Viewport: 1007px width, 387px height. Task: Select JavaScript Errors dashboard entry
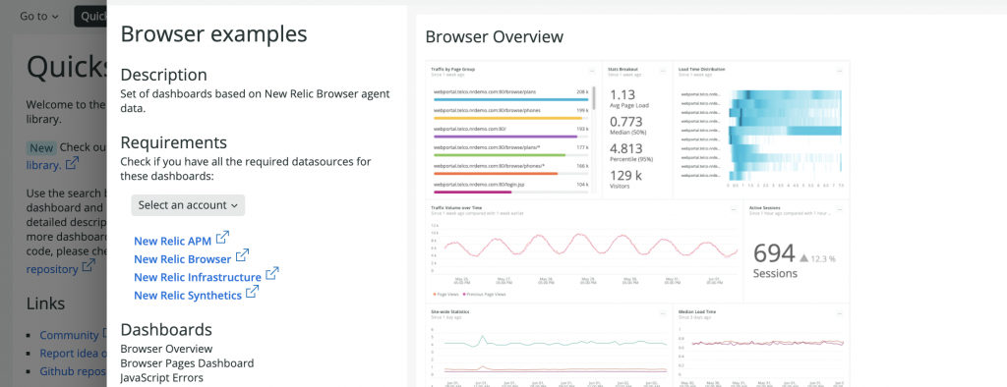[162, 377]
